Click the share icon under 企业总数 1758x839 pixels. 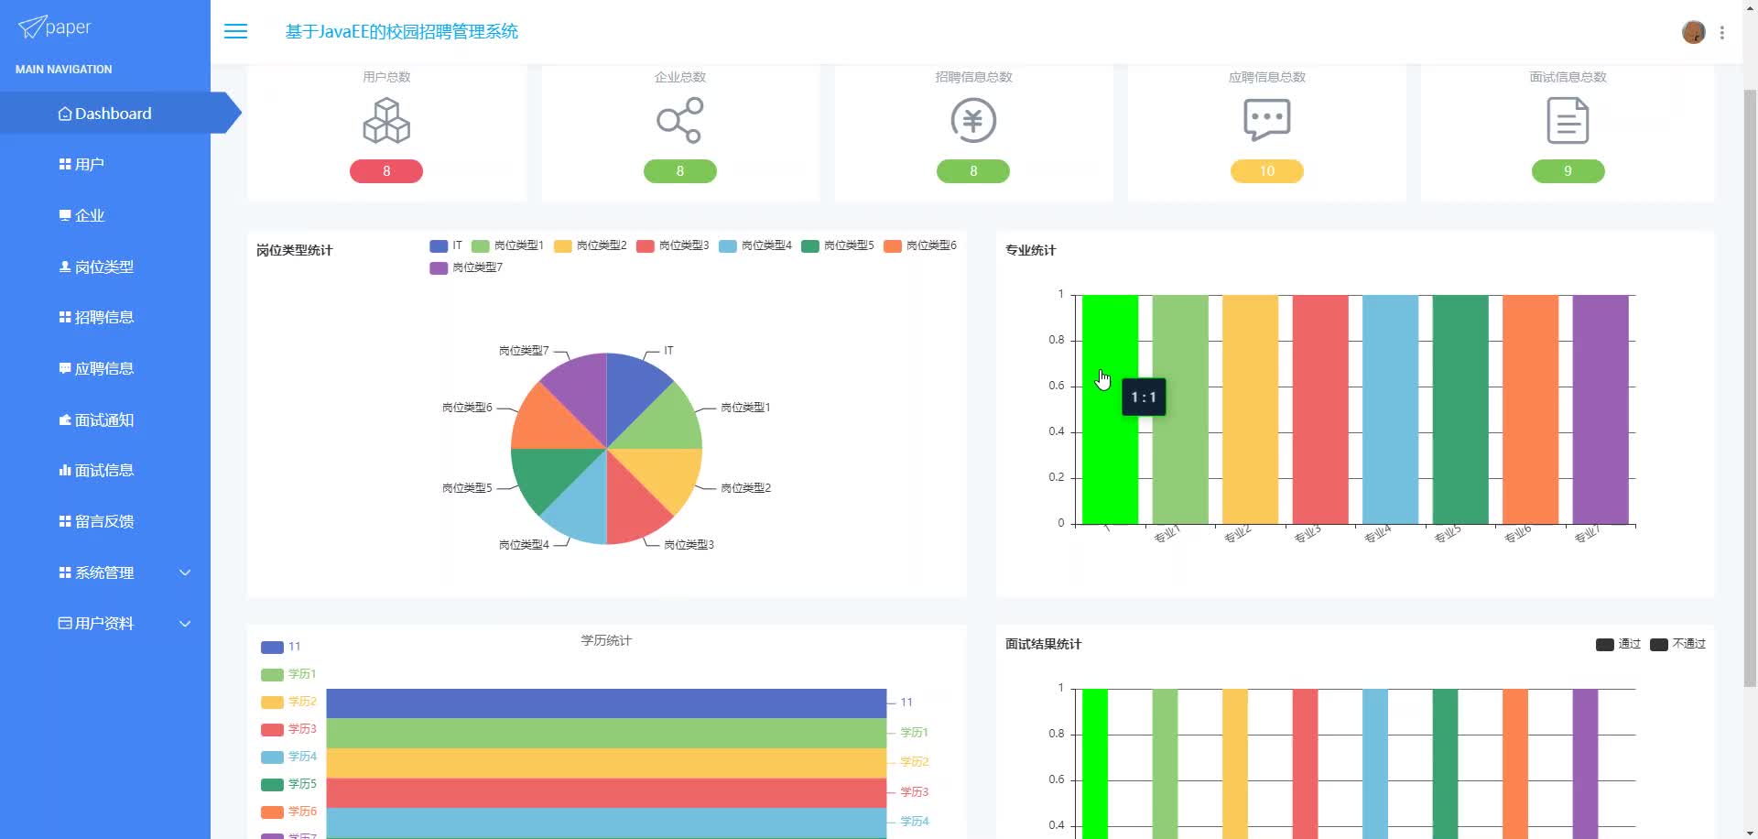pyautogui.click(x=679, y=120)
